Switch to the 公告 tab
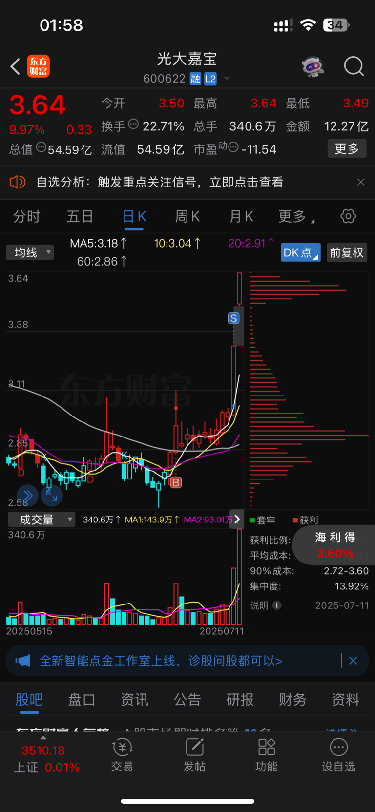Screen dimensions: 375x812 pos(187,700)
